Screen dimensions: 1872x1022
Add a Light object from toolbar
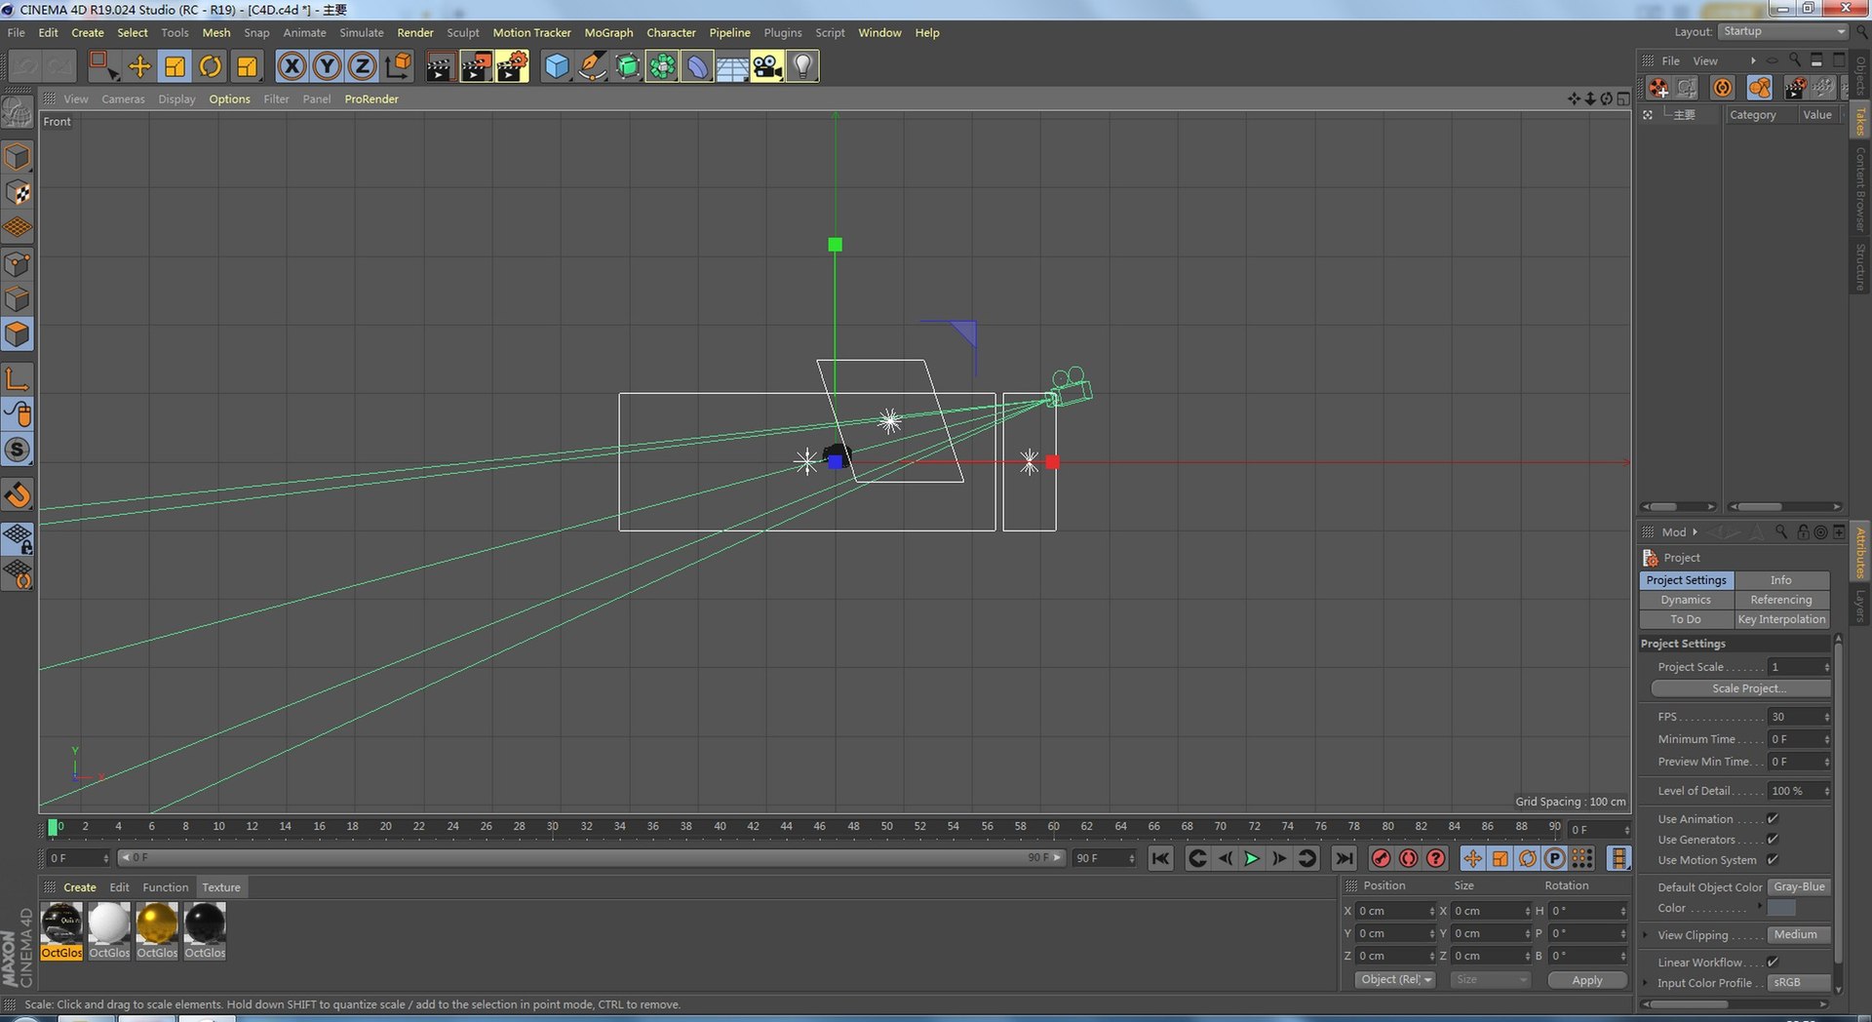[802, 66]
